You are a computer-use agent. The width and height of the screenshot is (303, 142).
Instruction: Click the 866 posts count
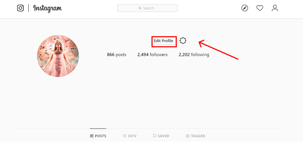(117, 55)
